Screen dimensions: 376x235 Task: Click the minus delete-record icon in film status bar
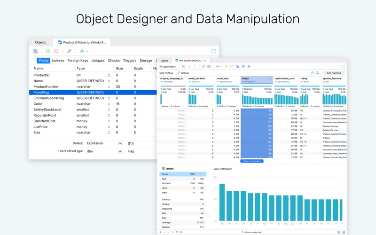(164, 232)
